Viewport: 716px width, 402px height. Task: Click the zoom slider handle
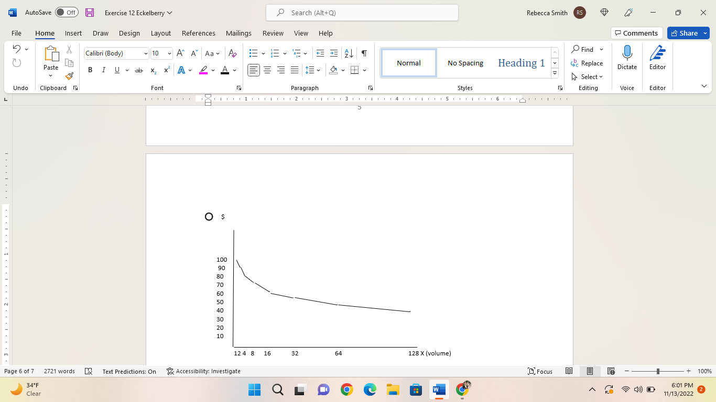[x=658, y=371]
